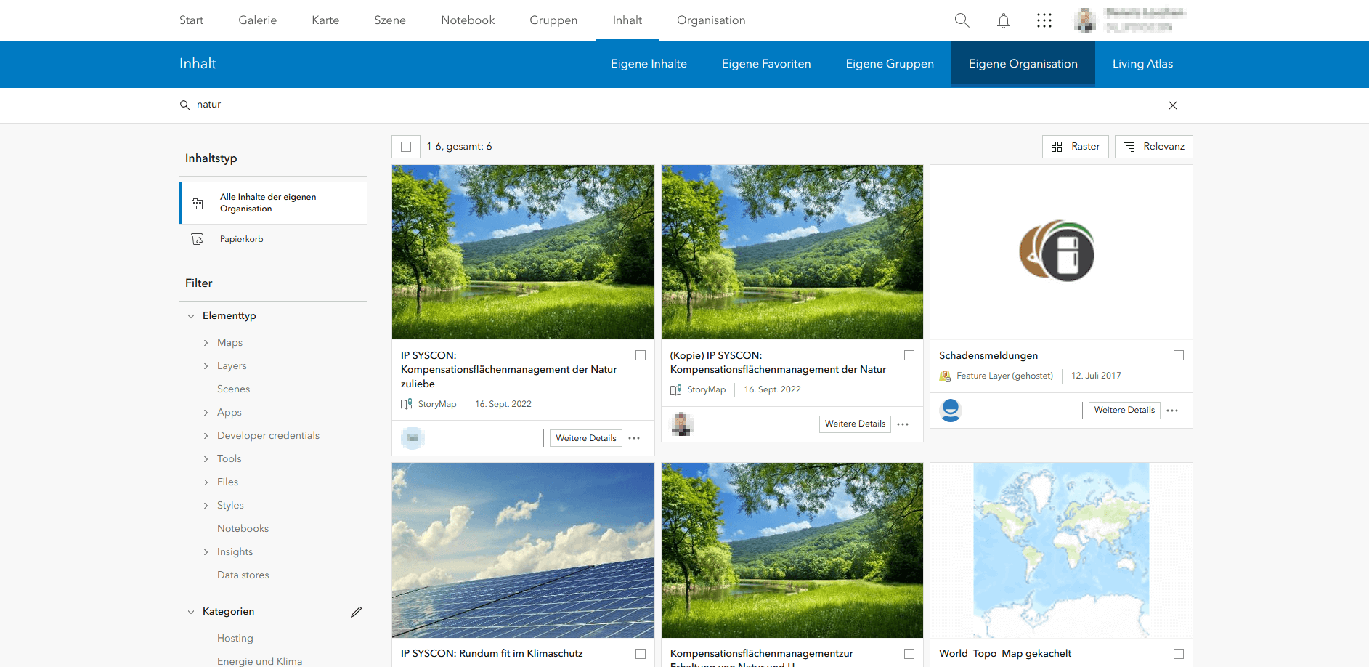Click the search field magnifier icon
Screen dimensions: 1369x667
coord(184,105)
